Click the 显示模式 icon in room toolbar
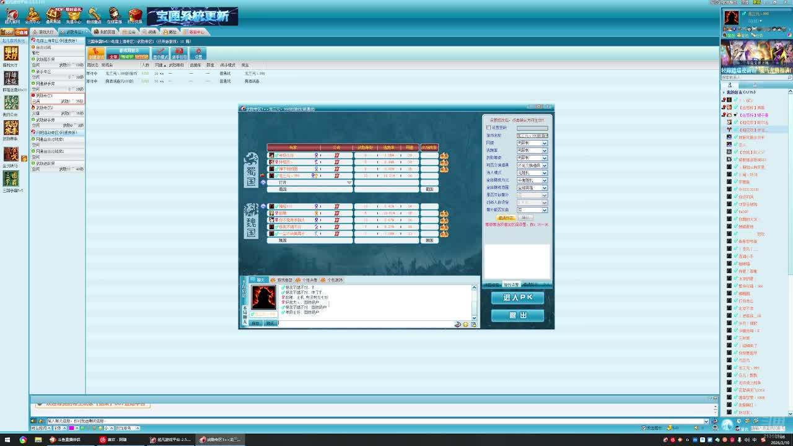Viewport: 793px width, 446px height. [x=160, y=53]
